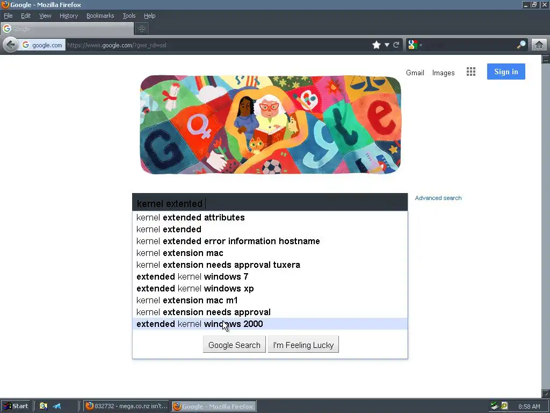Select suggestion 'kernel extended attributes'
The width and height of the screenshot is (550, 413).
[270, 217]
